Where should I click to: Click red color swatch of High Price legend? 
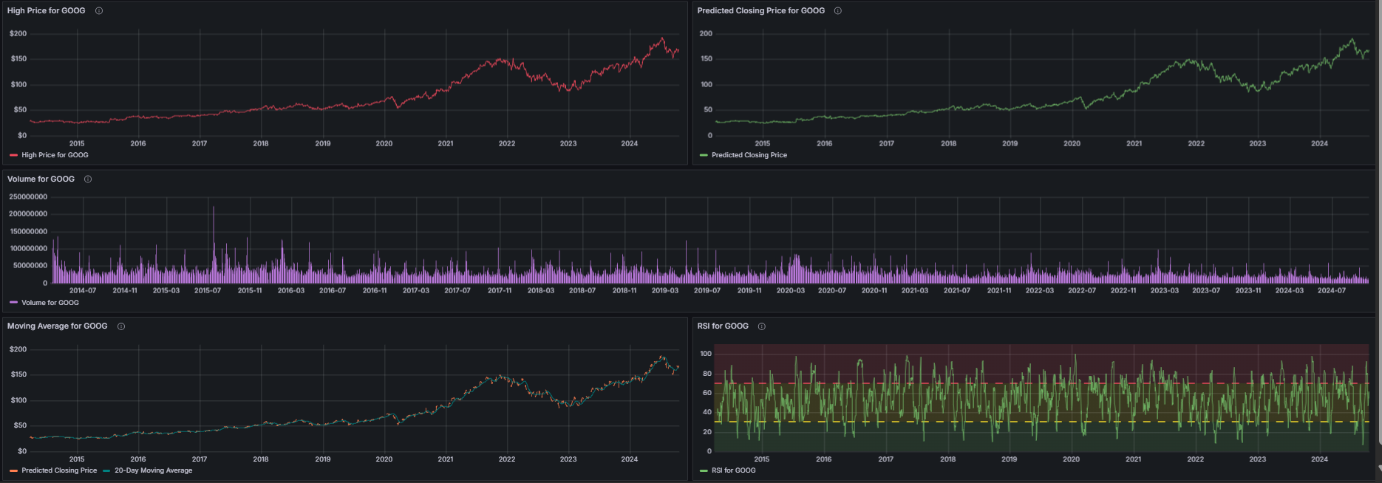[14, 155]
